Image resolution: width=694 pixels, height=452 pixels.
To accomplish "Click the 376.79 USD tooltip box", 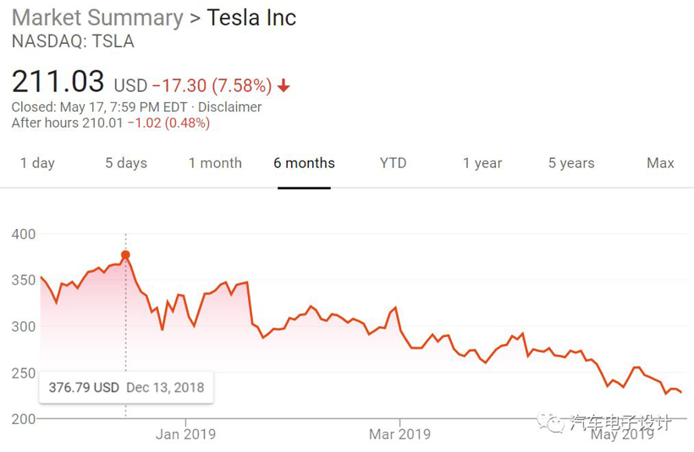I will tap(125, 388).
